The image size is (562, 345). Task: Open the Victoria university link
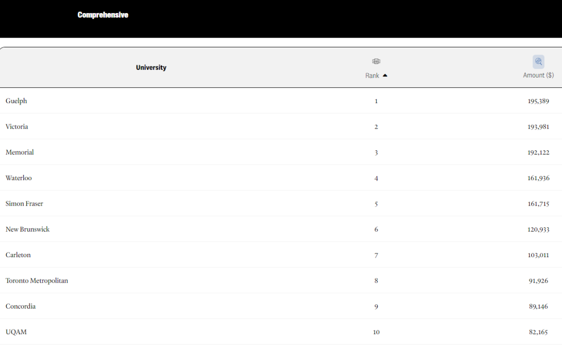17,126
